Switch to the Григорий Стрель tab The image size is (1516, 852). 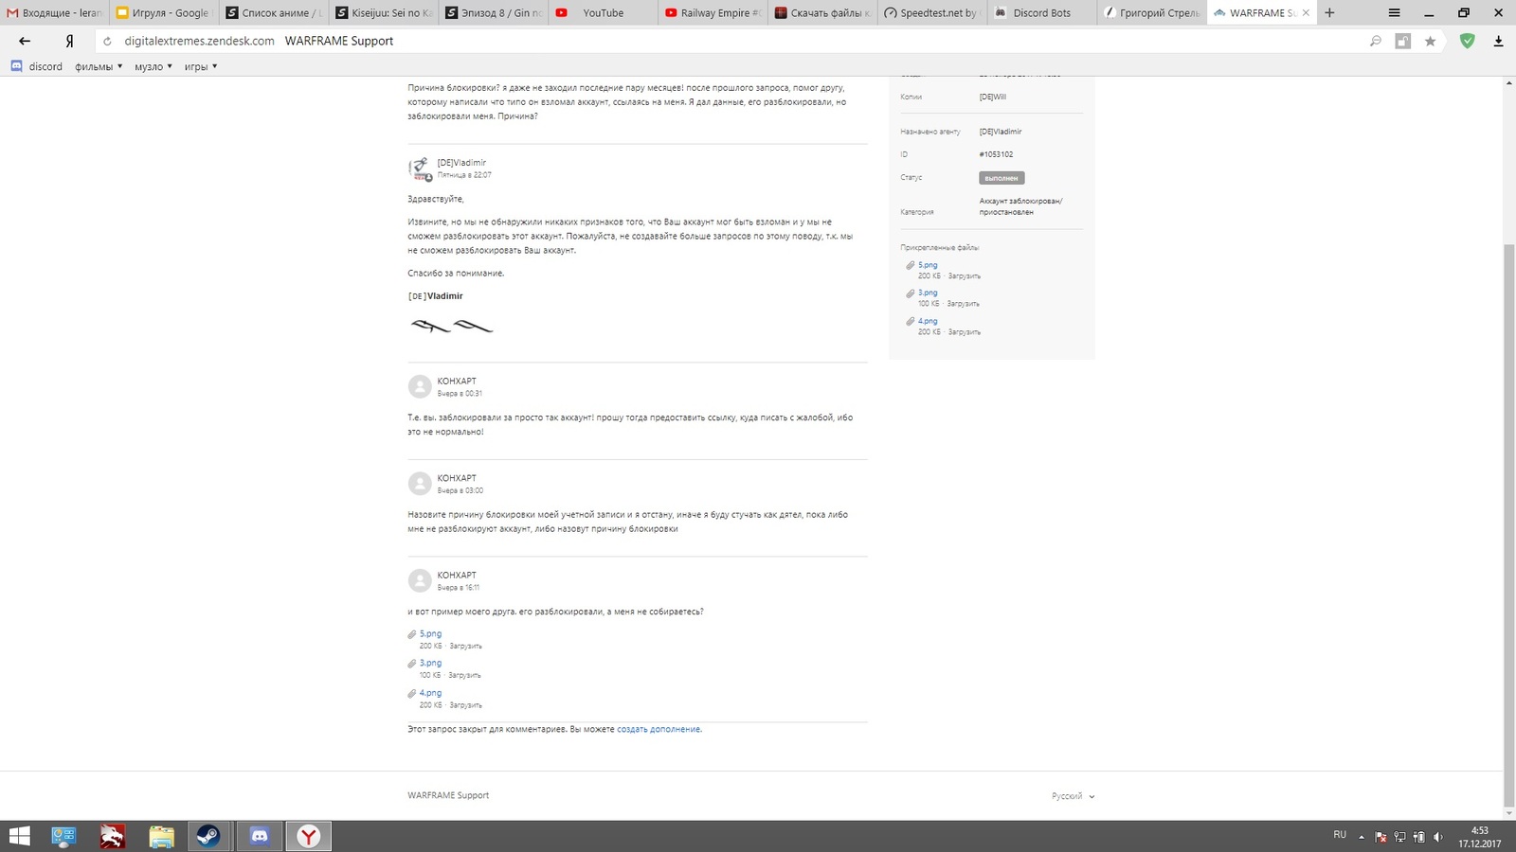tap(1152, 12)
